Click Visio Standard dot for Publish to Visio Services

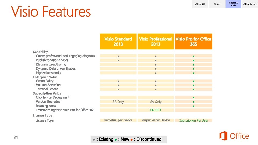[118, 60]
